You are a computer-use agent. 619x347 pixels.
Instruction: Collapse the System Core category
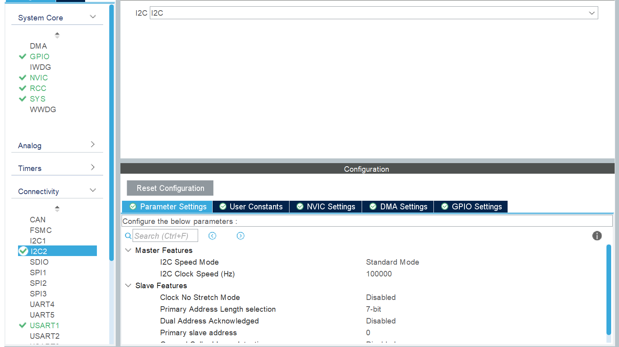click(93, 17)
